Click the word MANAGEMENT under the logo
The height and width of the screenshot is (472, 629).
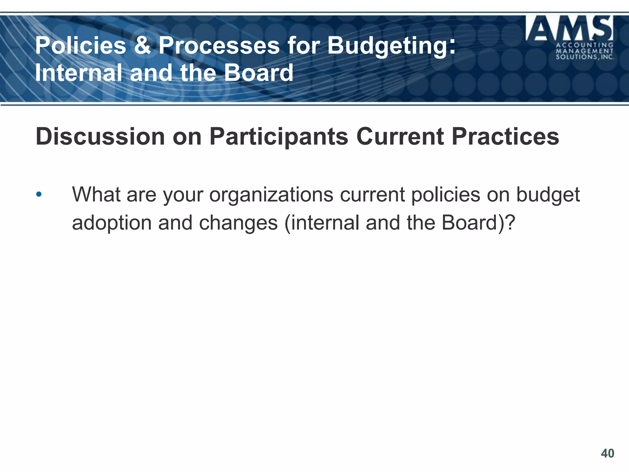585,51
